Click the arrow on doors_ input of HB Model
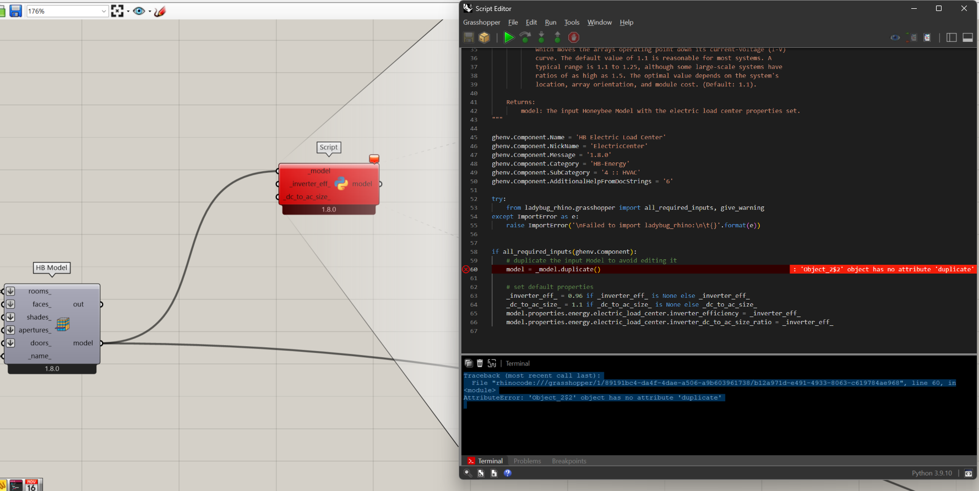Screen dimensions: 979x491 pyautogui.click(x=10, y=343)
